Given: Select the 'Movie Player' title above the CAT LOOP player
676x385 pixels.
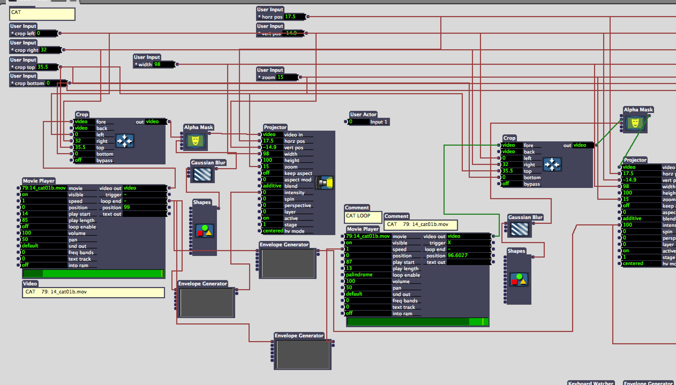Looking at the screenshot, I should pos(363,229).
